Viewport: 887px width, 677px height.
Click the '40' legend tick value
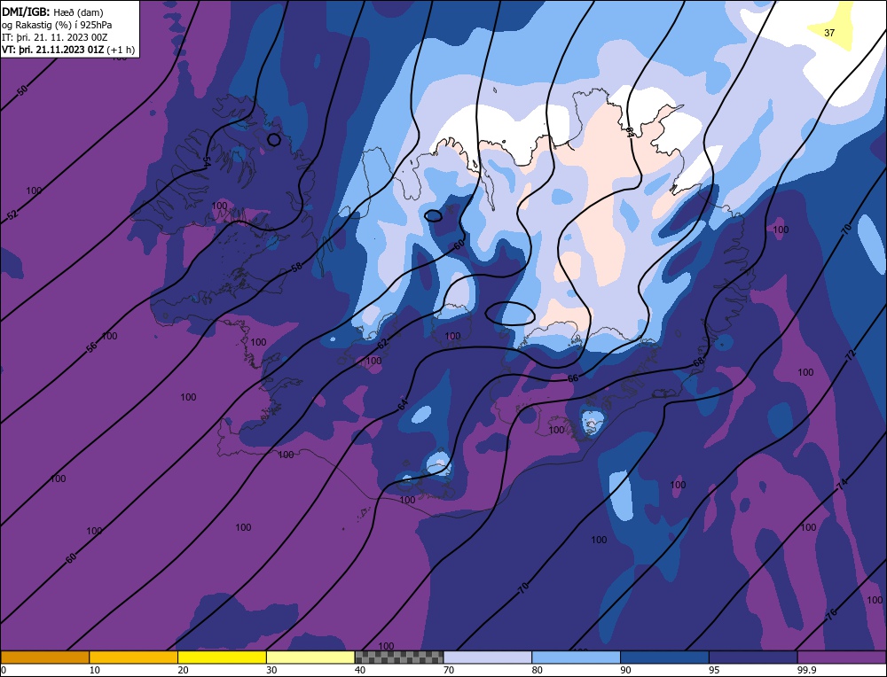[360, 670]
